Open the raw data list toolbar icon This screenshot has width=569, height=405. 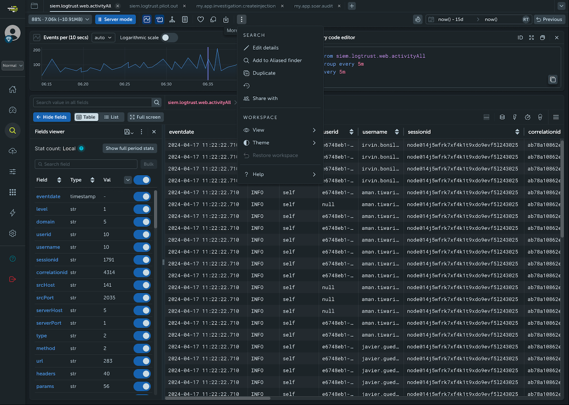(x=184, y=19)
